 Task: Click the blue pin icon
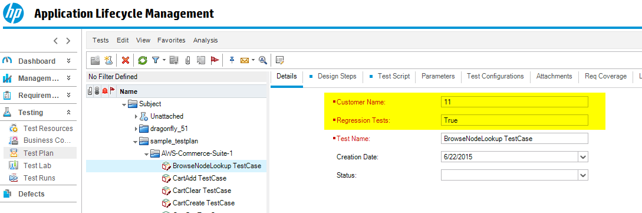pyautogui.click(x=232, y=60)
